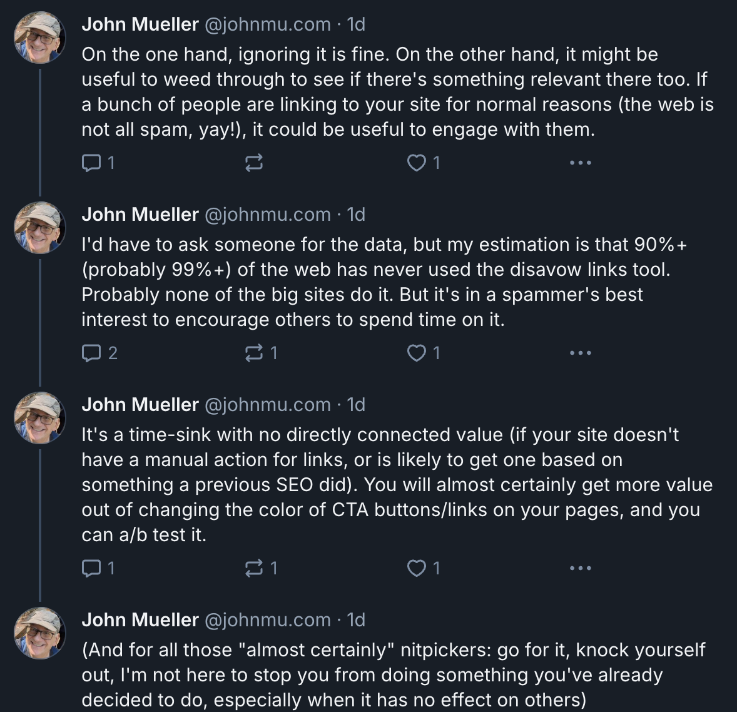
Task: Reply to the "On the one hand" post
Action: pos(91,163)
